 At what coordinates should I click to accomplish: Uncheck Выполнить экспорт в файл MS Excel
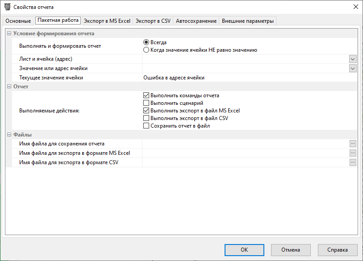pos(146,111)
